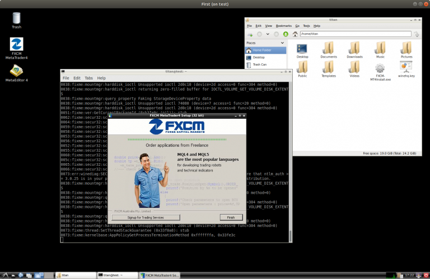Click Signup for Trading Services button

click(145, 217)
